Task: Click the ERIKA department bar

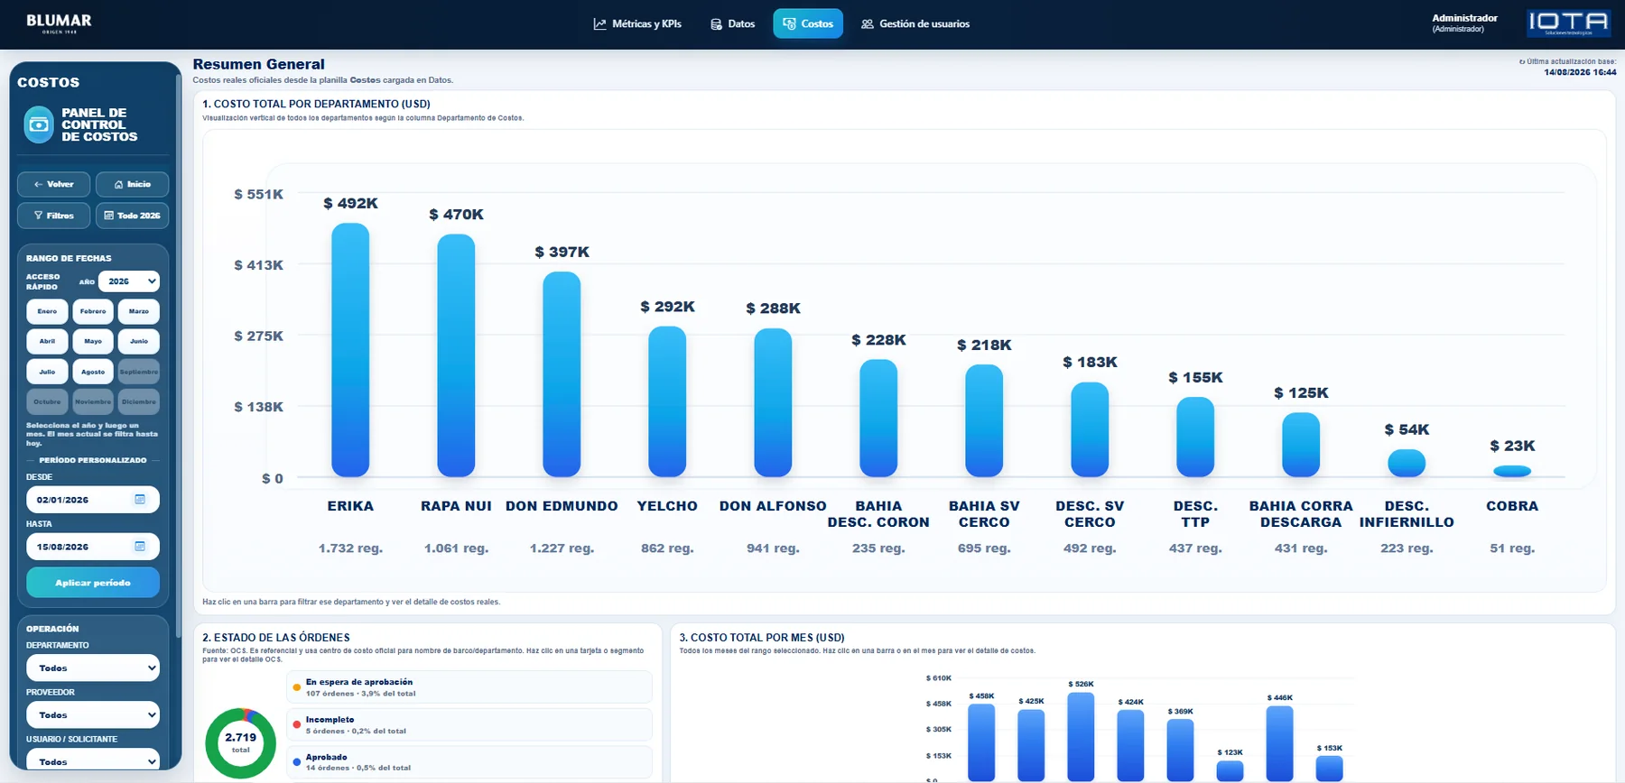Action: click(350, 350)
